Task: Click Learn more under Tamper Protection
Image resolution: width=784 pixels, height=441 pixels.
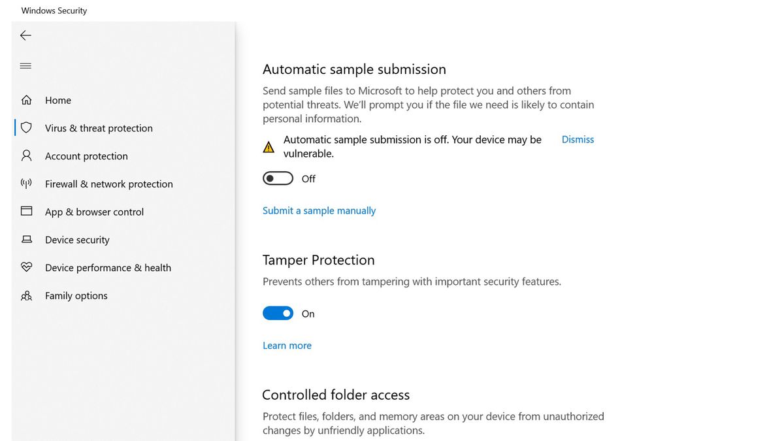Action: point(287,345)
